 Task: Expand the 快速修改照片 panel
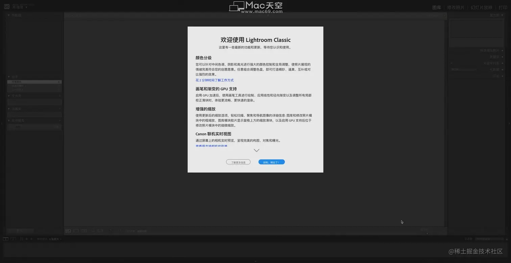503,51
